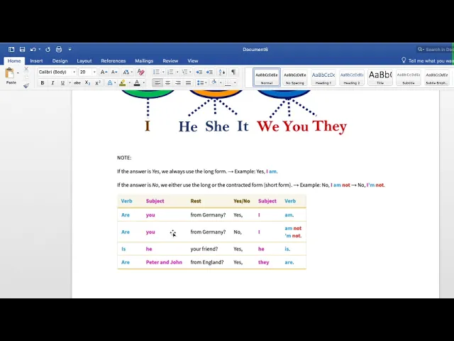Save the document with the floppy disk icon

point(22,49)
